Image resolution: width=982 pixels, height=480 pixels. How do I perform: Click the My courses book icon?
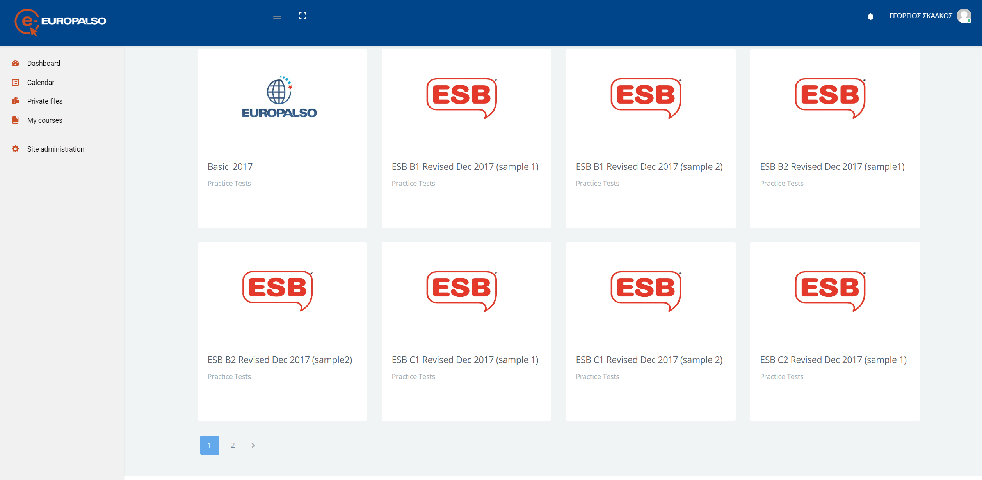click(x=16, y=120)
